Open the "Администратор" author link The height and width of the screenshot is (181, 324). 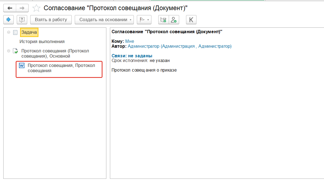pos(179,46)
